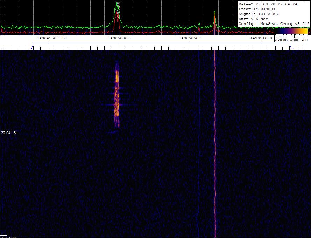The width and height of the screenshot is (311, 238).
Task: Click the color palette gradient bar
Action: 291,31
